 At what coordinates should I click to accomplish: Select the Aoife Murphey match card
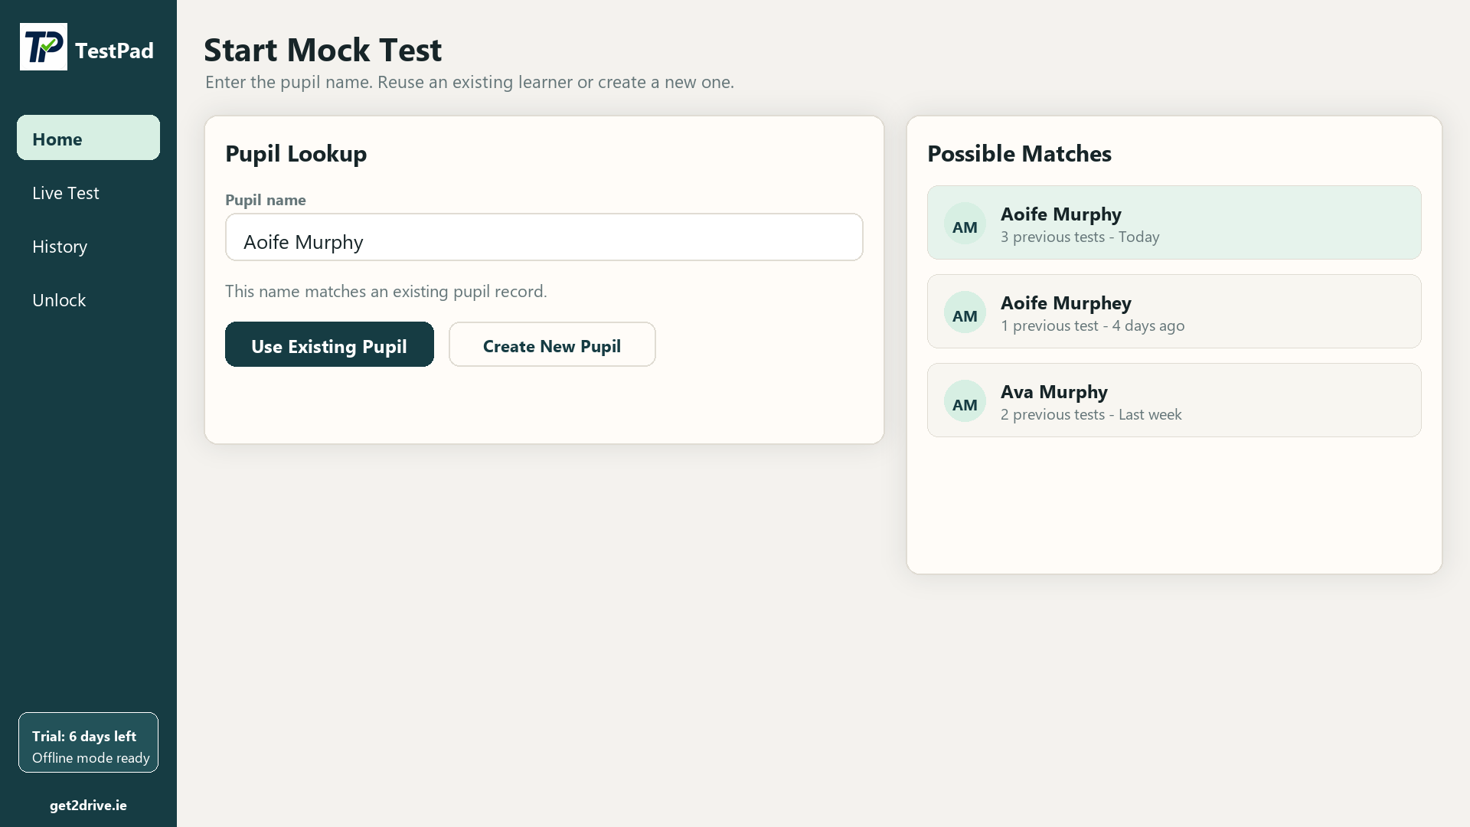pyautogui.click(x=1174, y=312)
